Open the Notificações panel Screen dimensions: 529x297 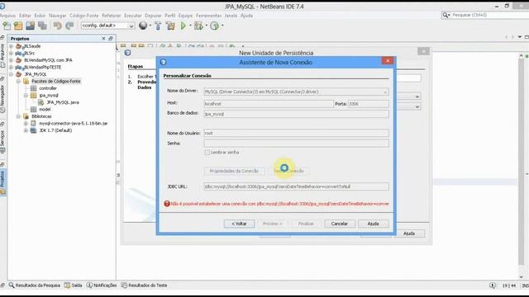tap(102, 285)
